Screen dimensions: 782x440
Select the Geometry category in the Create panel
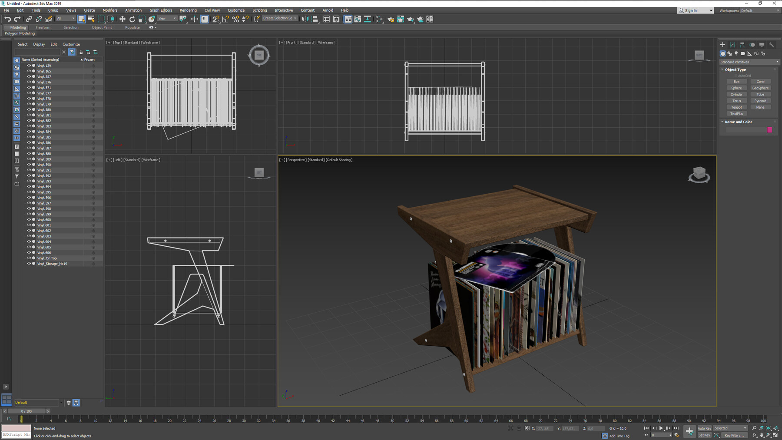(x=722, y=53)
